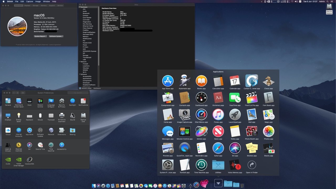Collapse Network section in System Information sidebar
Viewport: 336px width, 189px height.
pyautogui.click(x=80, y=62)
